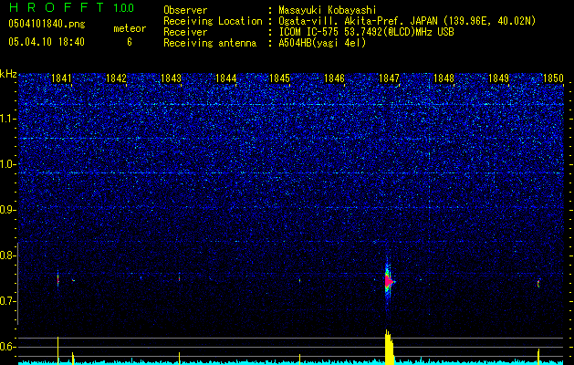Click the 1841 time axis marker
Viewport: 574px width, 365px height.
click(x=61, y=78)
